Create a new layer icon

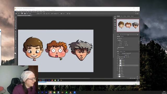coord(136,78)
